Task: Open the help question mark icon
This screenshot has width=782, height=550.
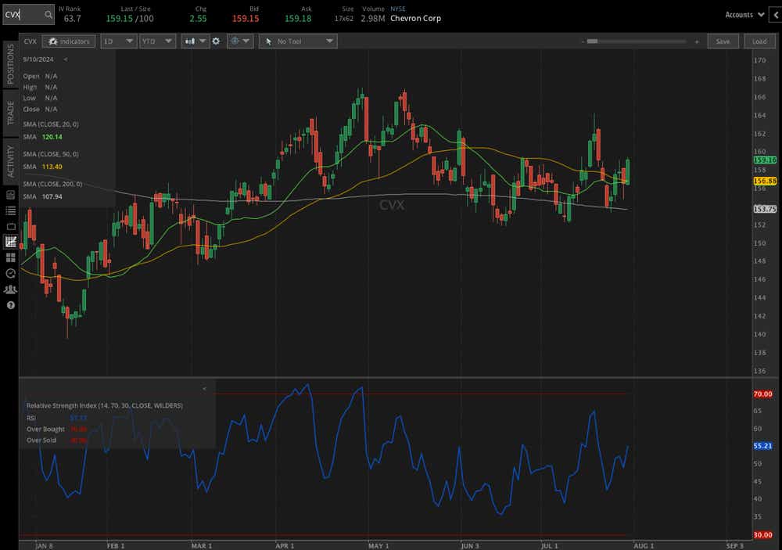Action: (x=11, y=304)
